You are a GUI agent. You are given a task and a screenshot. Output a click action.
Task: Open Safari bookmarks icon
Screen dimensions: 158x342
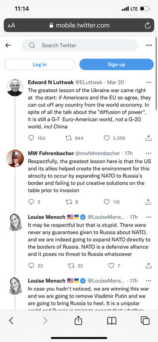112,321
